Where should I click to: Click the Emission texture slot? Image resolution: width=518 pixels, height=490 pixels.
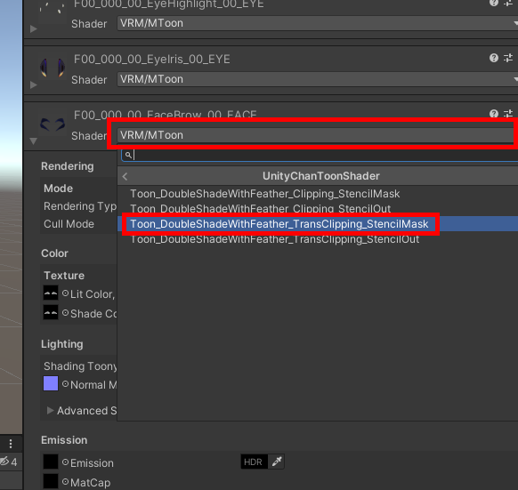(51, 462)
